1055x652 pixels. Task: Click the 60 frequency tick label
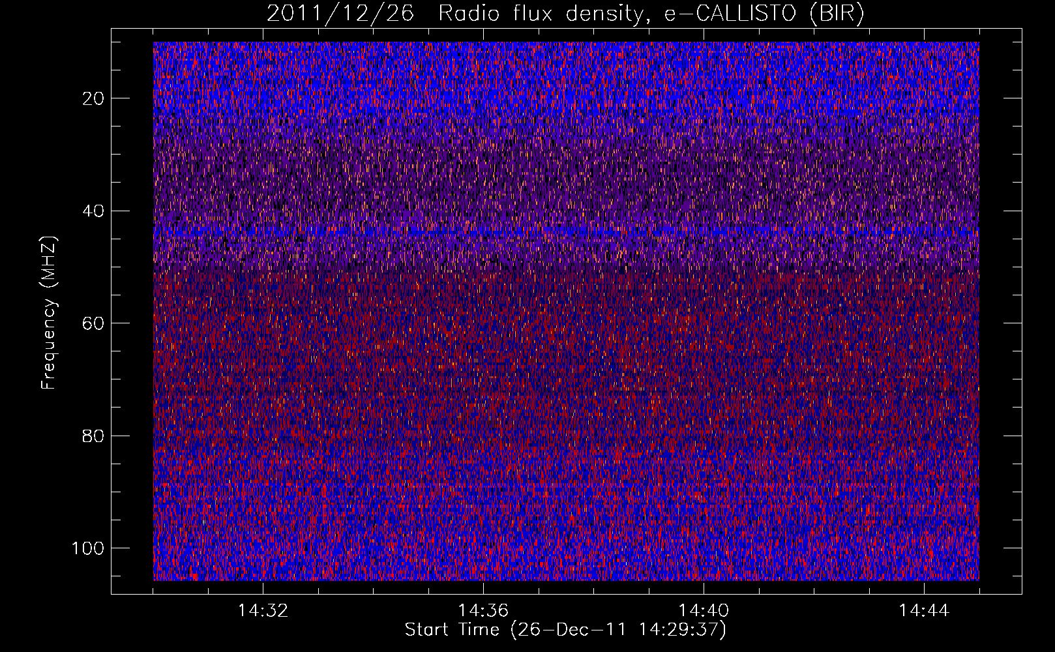[94, 323]
